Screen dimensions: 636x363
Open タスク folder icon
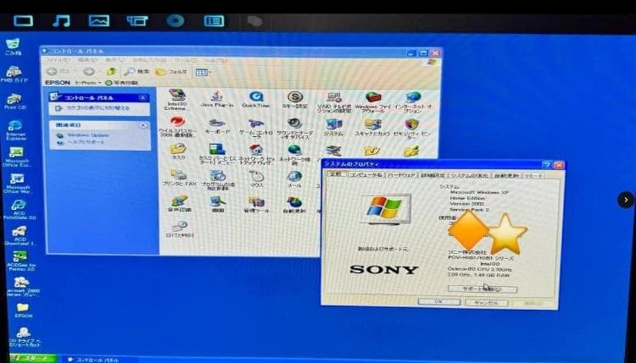pyautogui.click(x=178, y=151)
